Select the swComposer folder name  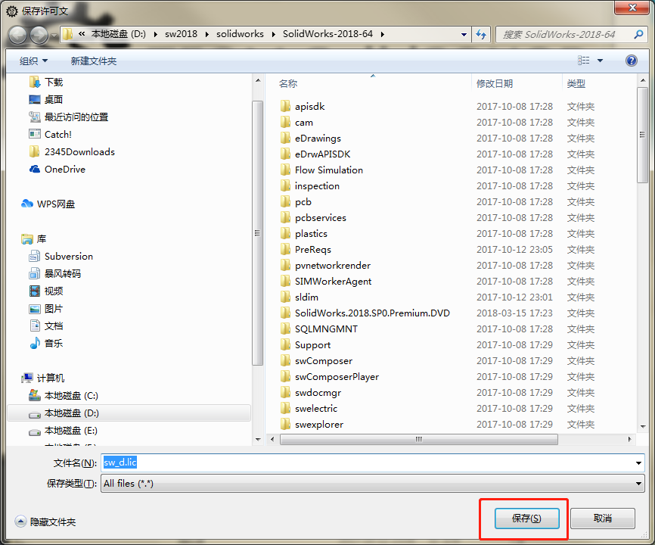coord(323,361)
